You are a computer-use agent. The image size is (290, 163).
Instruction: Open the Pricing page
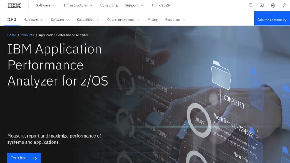tap(153, 20)
